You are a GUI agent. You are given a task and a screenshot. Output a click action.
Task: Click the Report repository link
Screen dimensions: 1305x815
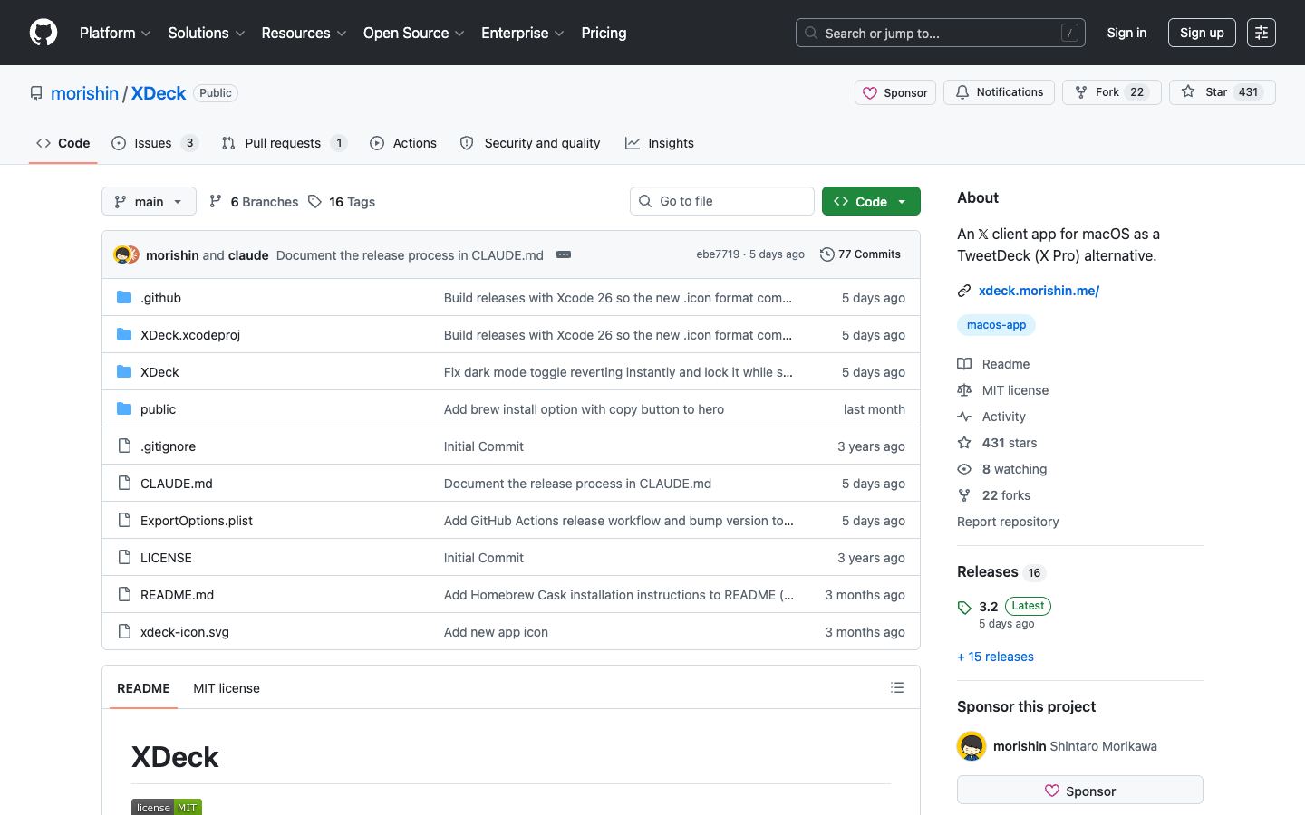click(x=1008, y=522)
